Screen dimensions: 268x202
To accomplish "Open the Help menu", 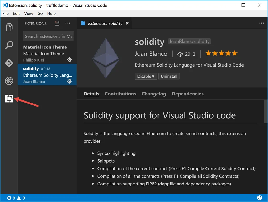I will [51, 13].
